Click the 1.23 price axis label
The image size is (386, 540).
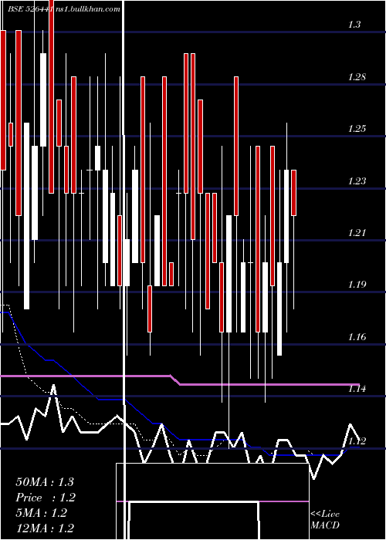click(357, 181)
